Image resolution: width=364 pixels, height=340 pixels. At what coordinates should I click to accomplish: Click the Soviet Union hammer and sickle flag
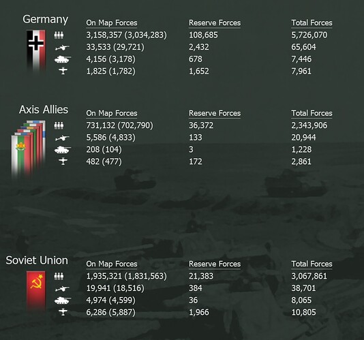tap(36, 291)
